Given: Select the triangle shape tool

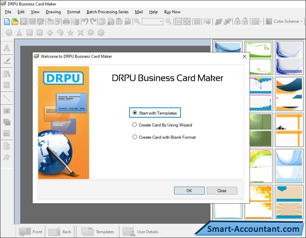Looking at the screenshot, I should point(19,33).
